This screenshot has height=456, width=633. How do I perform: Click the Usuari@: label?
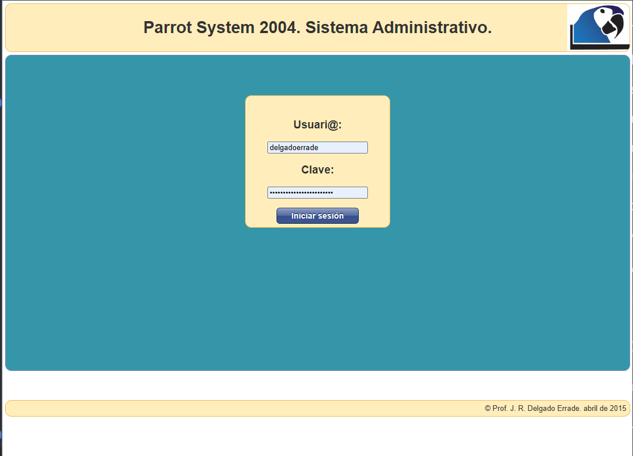318,125
